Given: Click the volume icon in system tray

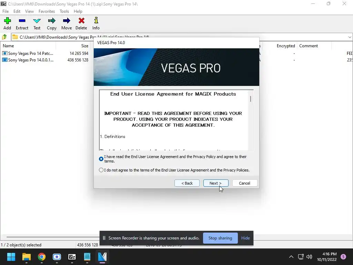Looking at the screenshot, I should 309,257.
